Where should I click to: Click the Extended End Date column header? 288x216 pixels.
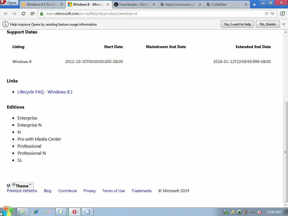point(253,47)
